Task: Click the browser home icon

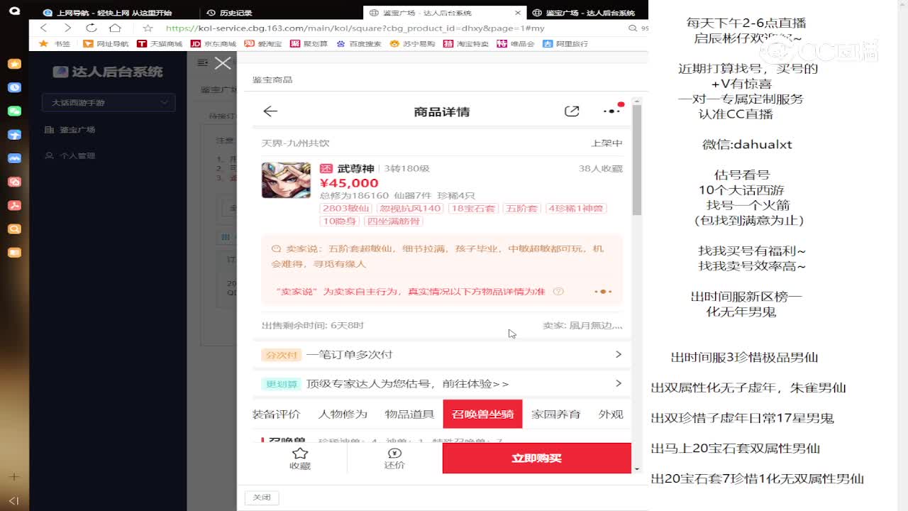Action: tap(115, 28)
